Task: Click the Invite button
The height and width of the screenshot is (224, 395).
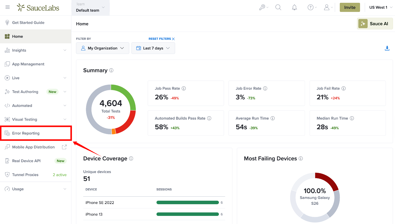Action: click(x=350, y=7)
